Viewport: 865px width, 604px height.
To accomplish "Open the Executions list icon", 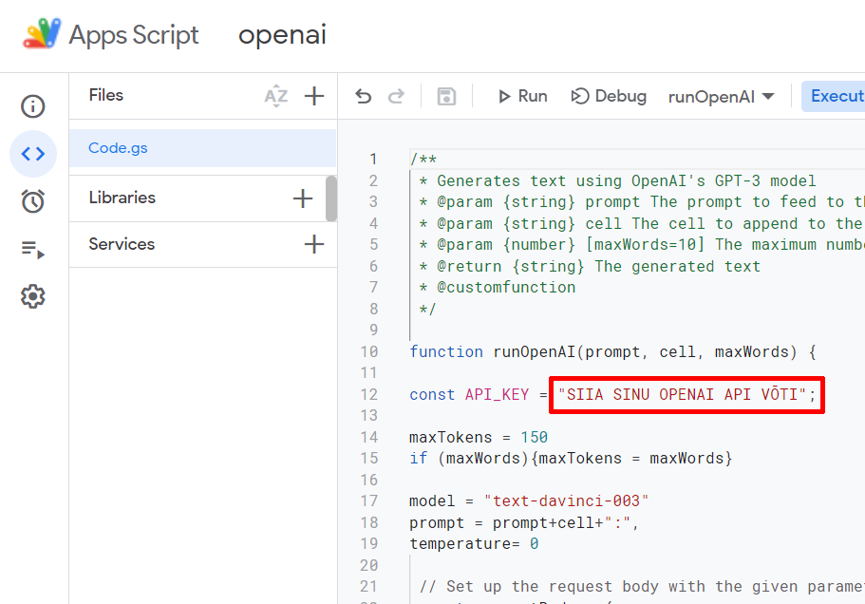I will pos(33,250).
